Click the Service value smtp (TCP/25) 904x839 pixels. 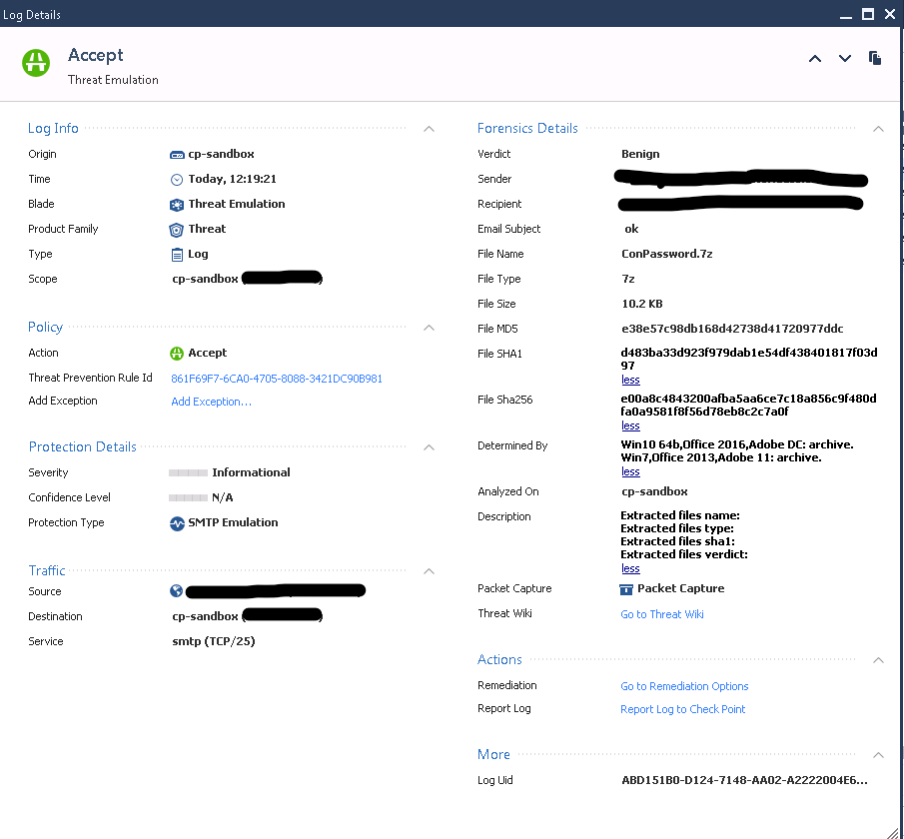coord(214,642)
